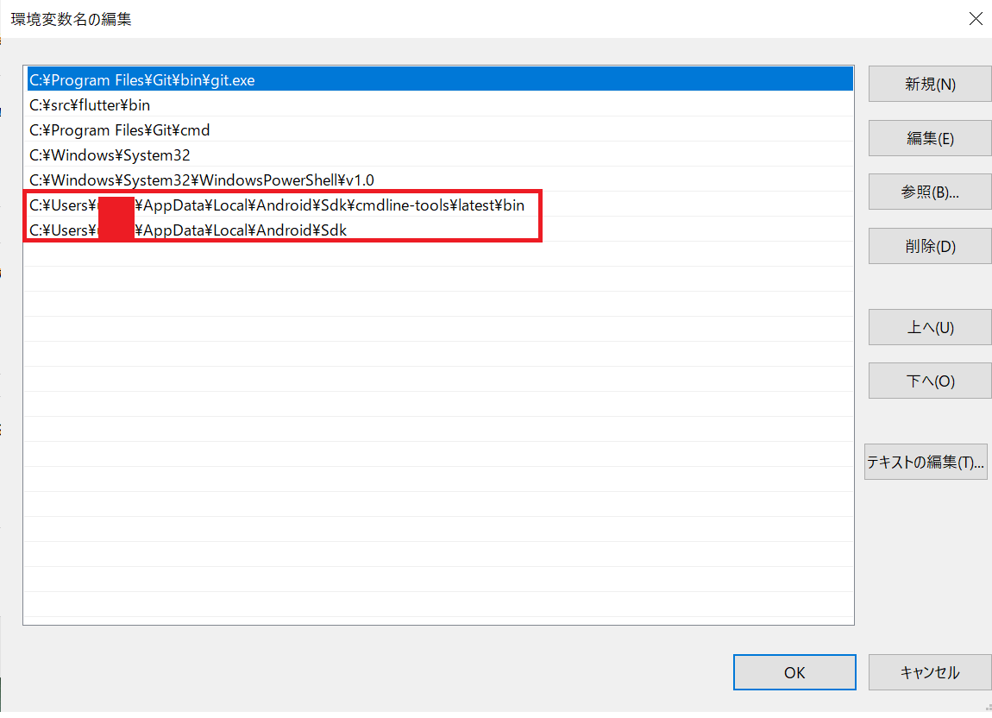Delete the entry with the 削除(D) button
992x718 pixels.
point(929,246)
